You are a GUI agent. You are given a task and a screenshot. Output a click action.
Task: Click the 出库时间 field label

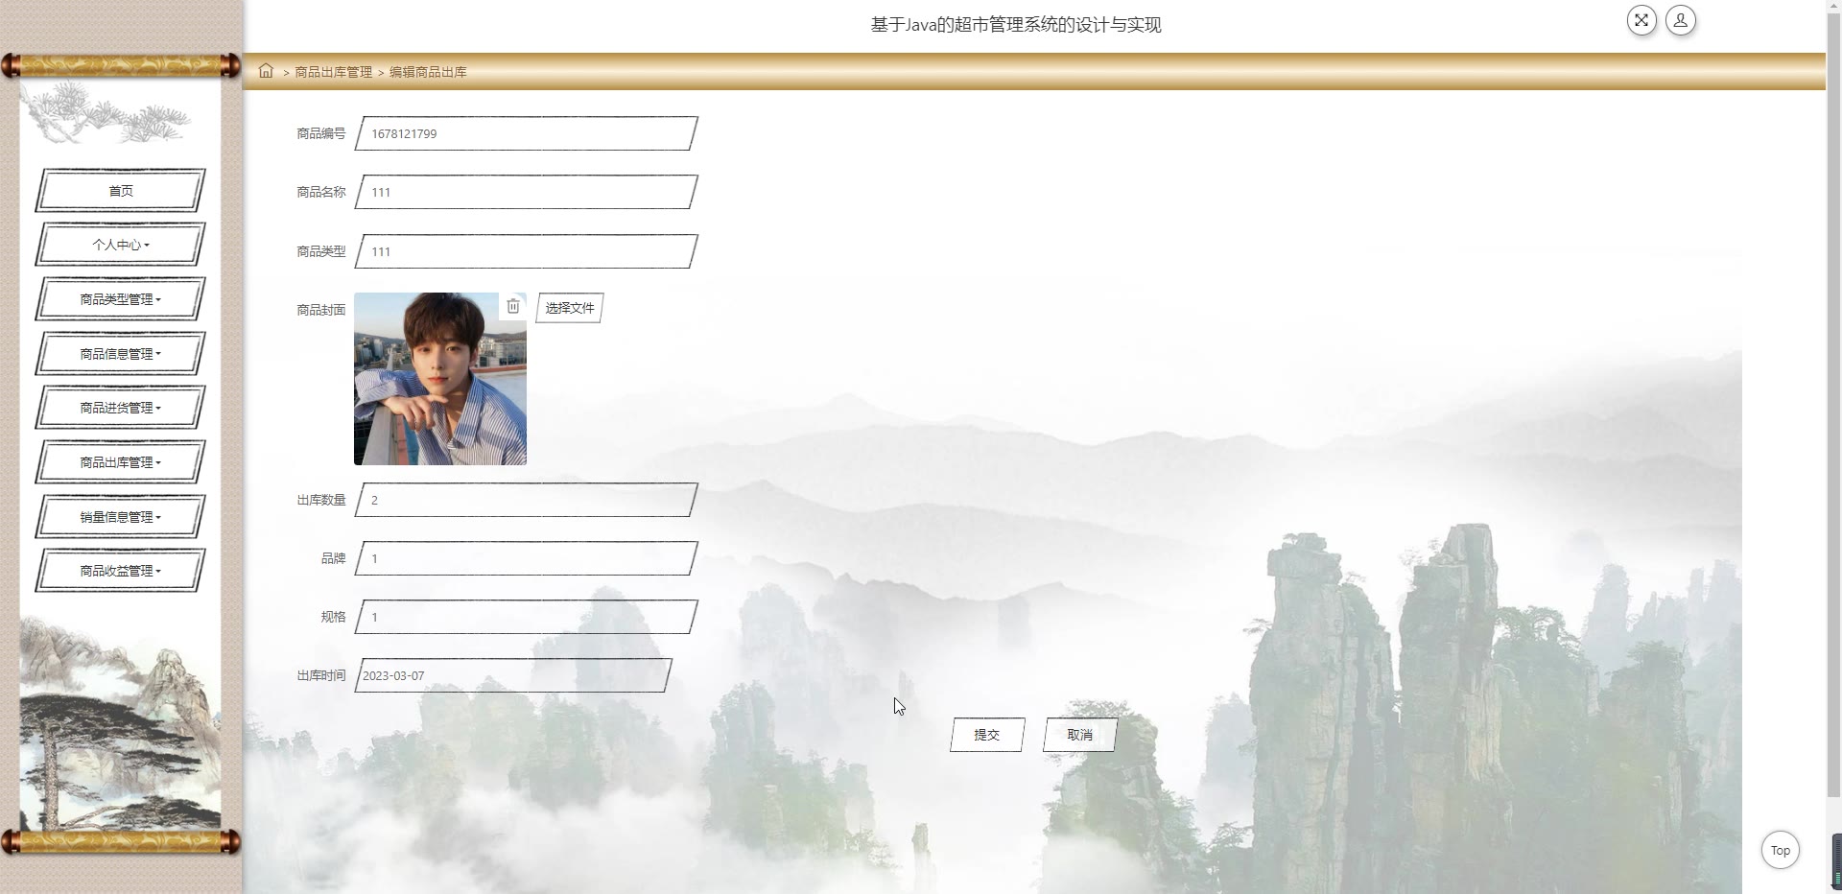click(320, 675)
